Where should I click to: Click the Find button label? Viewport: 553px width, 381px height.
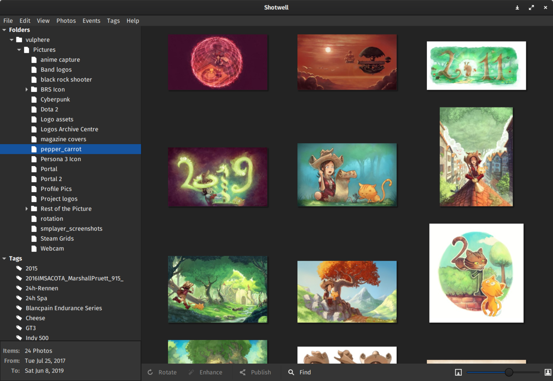point(305,372)
